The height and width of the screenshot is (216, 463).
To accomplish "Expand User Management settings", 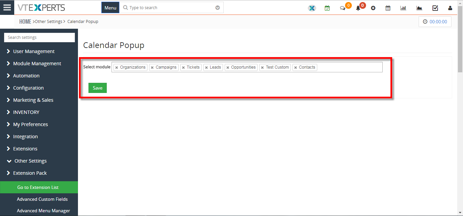I will (39, 51).
